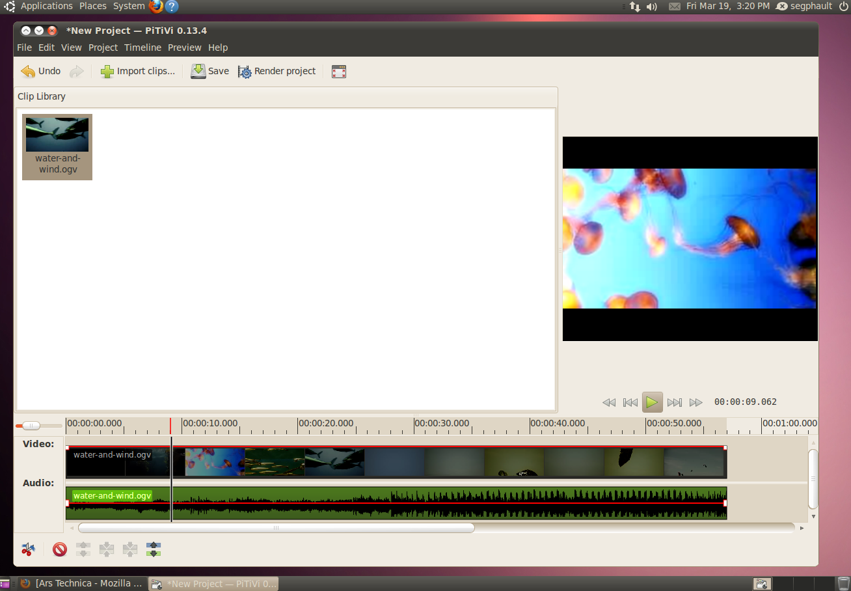Jump to the timeline start
This screenshot has height=591, width=851.
[x=630, y=402]
